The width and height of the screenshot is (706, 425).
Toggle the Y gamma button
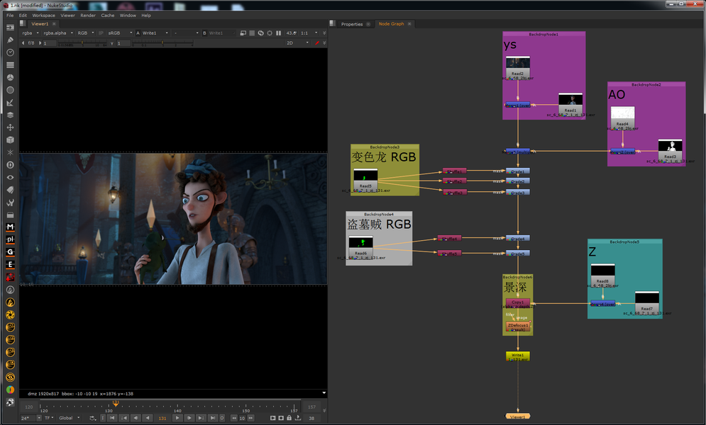point(111,43)
